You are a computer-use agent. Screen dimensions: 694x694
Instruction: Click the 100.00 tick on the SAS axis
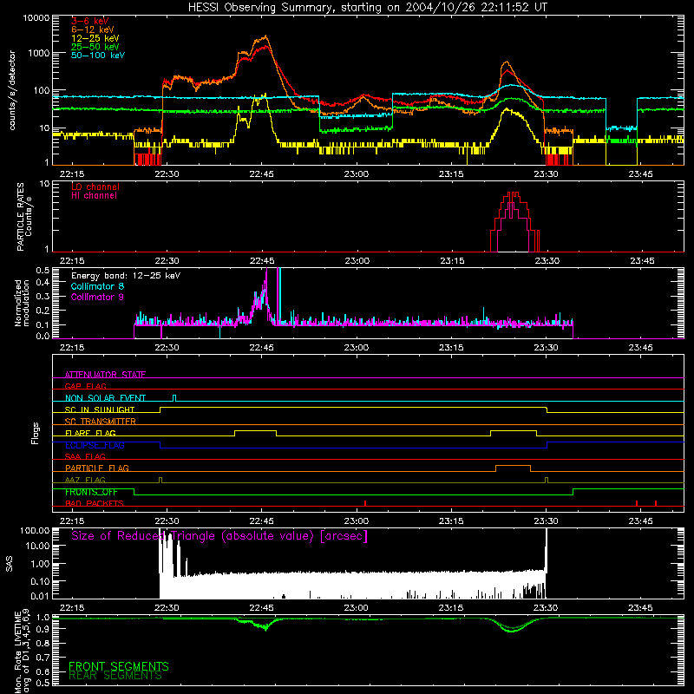(35, 531)
